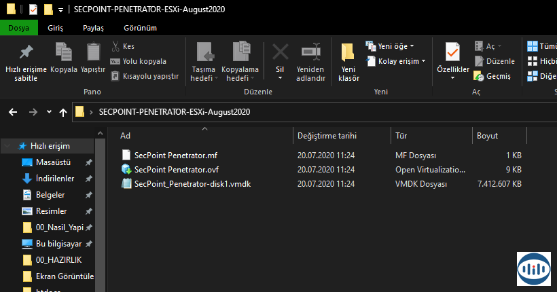Open the Dosya menu tab
The width and height of the screenshot is (557, 292).
pos(18,28)
